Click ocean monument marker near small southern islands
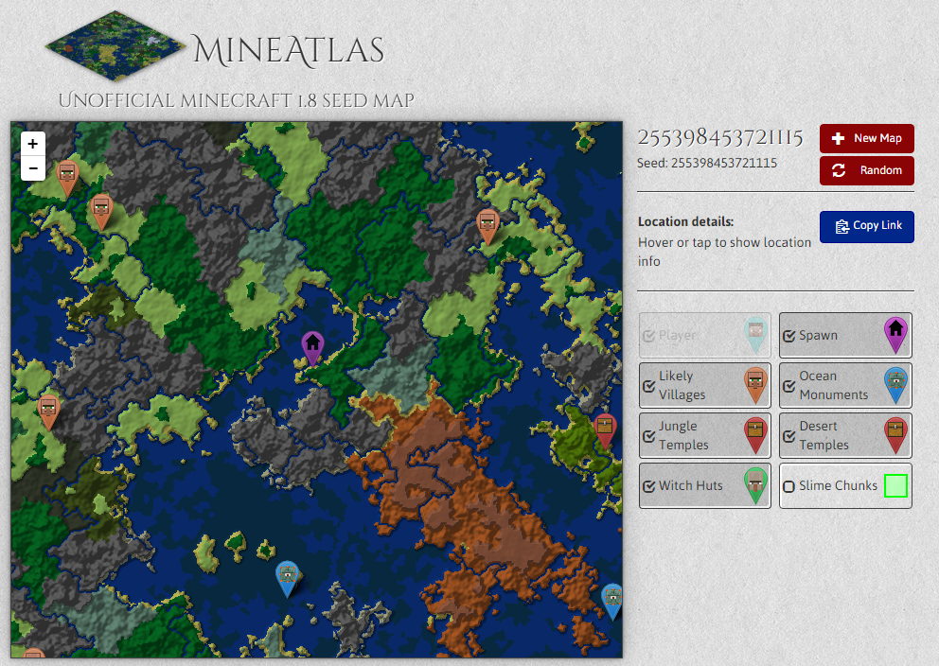Screen dimensions: 939x666 tap(288, 579)
